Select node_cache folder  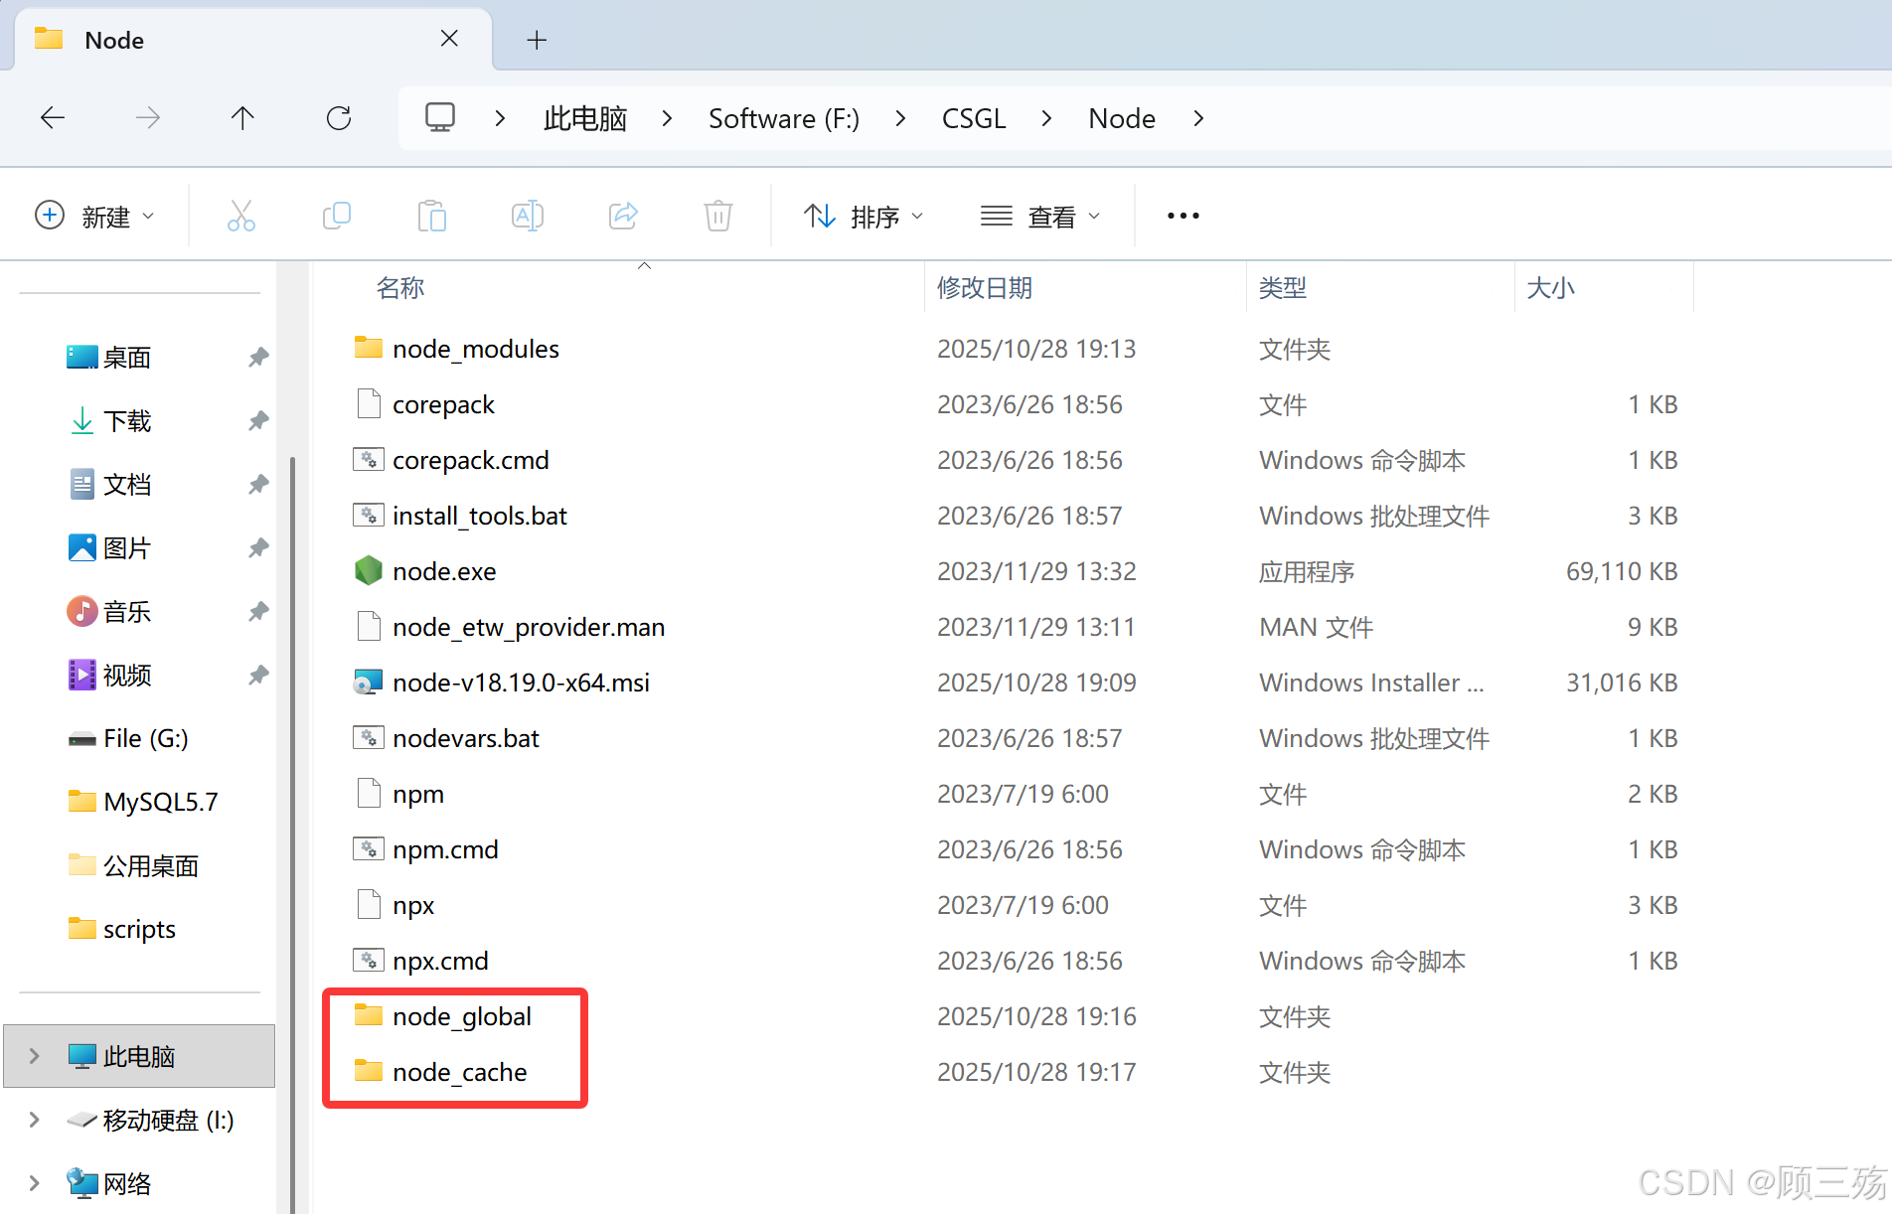click(x=460, y=1072)
